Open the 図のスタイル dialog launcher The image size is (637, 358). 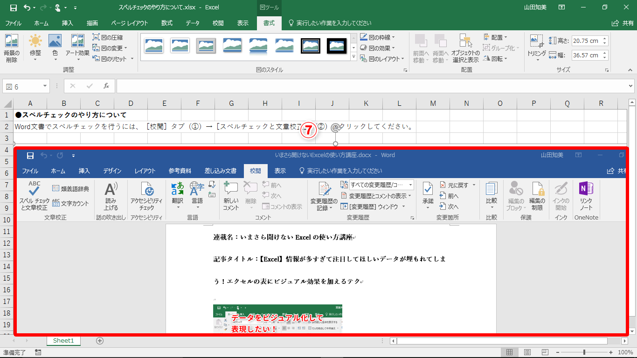click(x=405, y=70)
